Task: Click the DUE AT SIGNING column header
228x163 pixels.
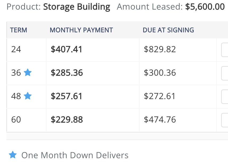Action: (168, 30)
